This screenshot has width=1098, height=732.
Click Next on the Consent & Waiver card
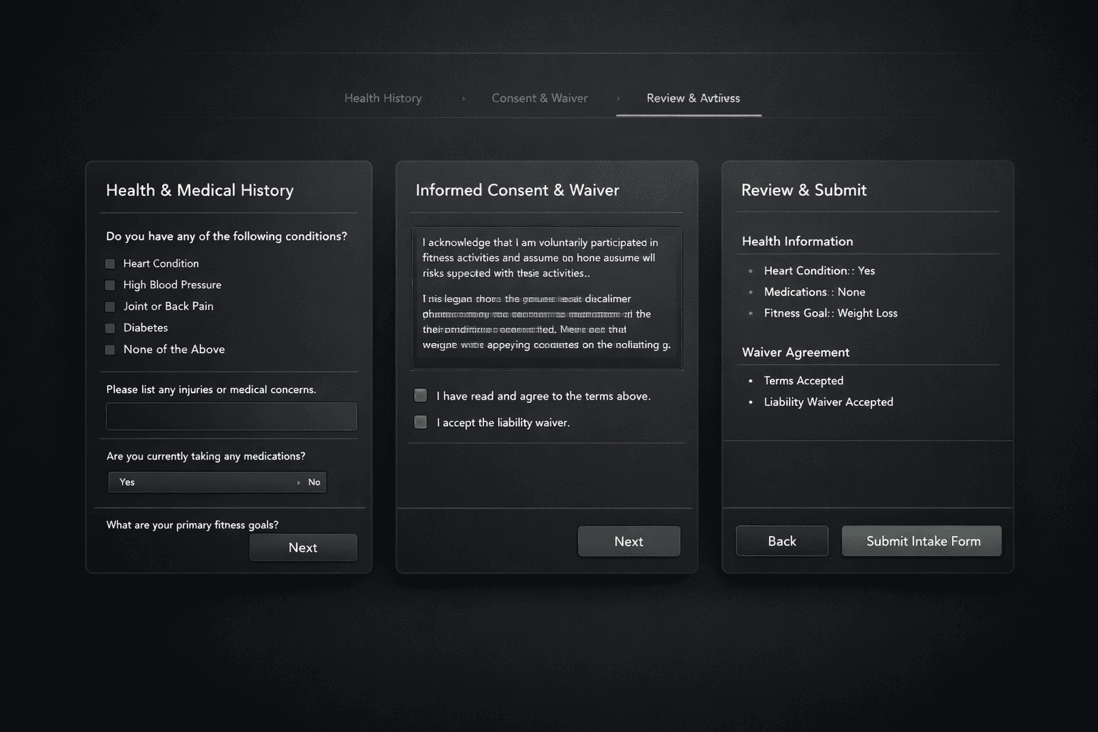pos(628,541)
